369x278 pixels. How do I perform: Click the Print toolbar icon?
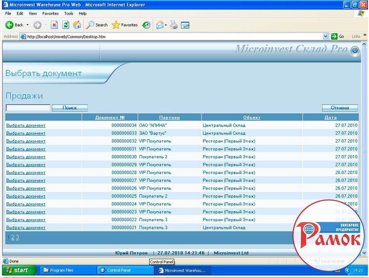point(174,25)
